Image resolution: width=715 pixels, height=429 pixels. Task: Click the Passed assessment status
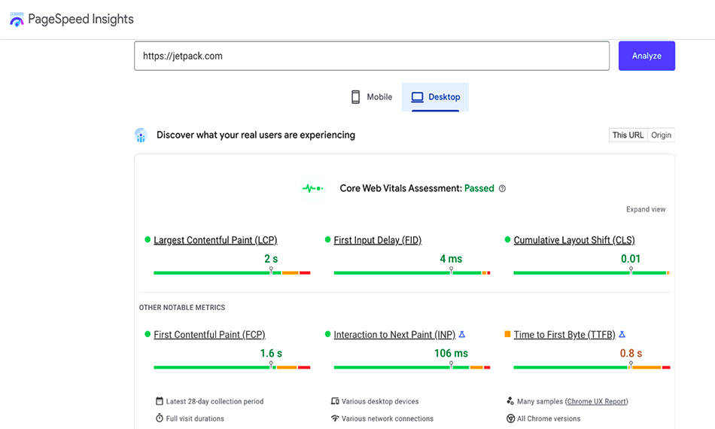click(479, 188)
